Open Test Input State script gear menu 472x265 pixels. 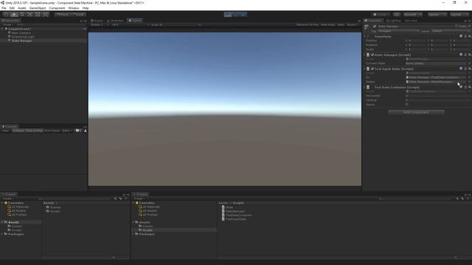coord(469,68)
